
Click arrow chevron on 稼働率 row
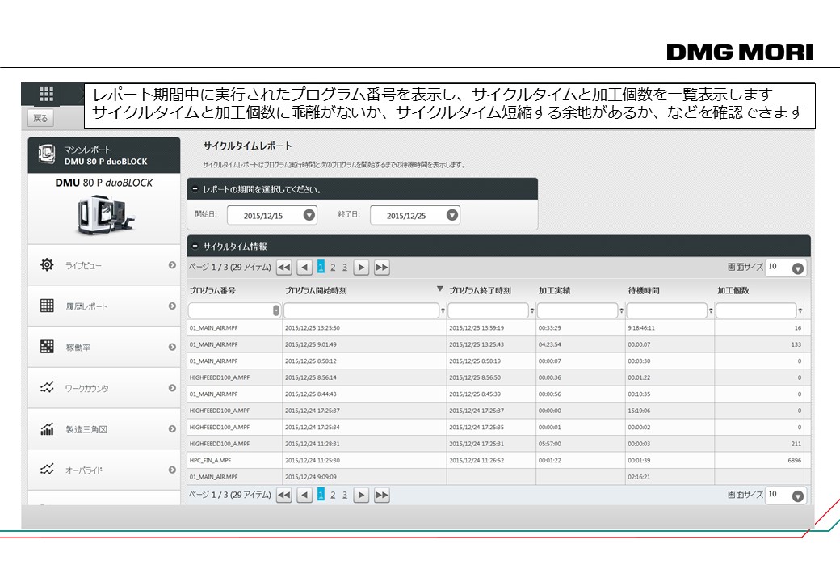pos(172,347)
